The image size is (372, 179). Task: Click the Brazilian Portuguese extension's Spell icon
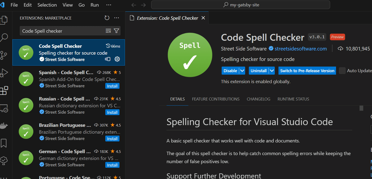(x=26, y=132)
